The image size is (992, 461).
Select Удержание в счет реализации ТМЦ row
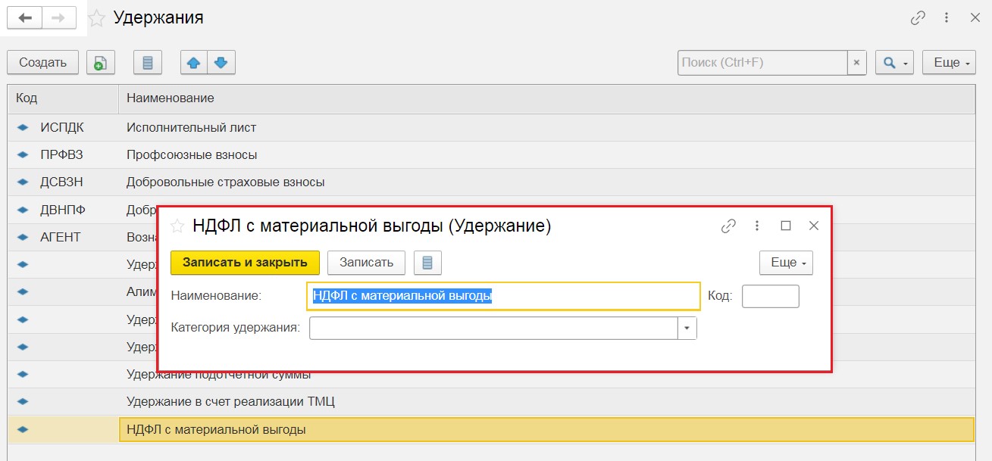tap(491, 401)
